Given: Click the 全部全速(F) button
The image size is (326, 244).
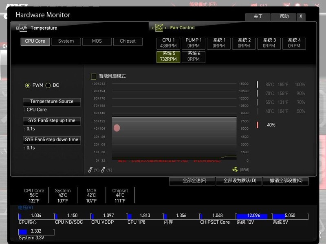Looking at the screenshot, I should pyautogui.click(x=192, y=181).
